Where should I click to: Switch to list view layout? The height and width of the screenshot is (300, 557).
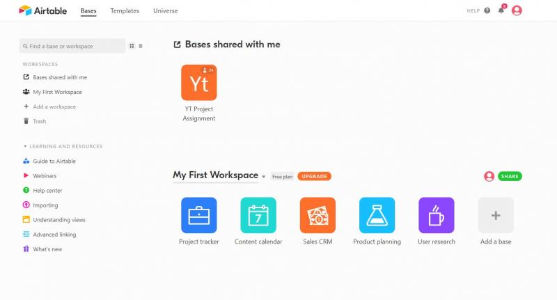tap(141, 46)
